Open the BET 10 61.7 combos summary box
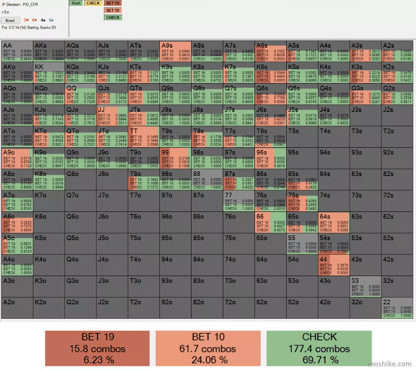Screen dimensions: 416x371 click(x=208, y=348)
